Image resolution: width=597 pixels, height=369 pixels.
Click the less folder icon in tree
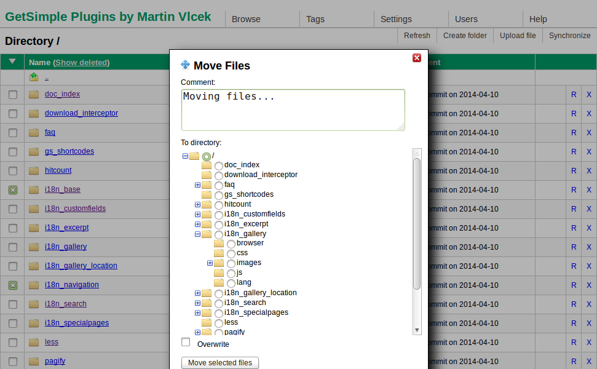pyautogui.click(x=207, y=322)
